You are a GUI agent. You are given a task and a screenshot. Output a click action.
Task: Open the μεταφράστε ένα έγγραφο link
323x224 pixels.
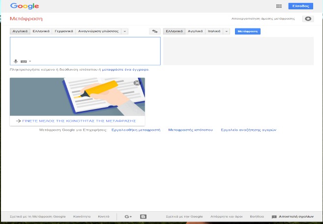[125, 70]
